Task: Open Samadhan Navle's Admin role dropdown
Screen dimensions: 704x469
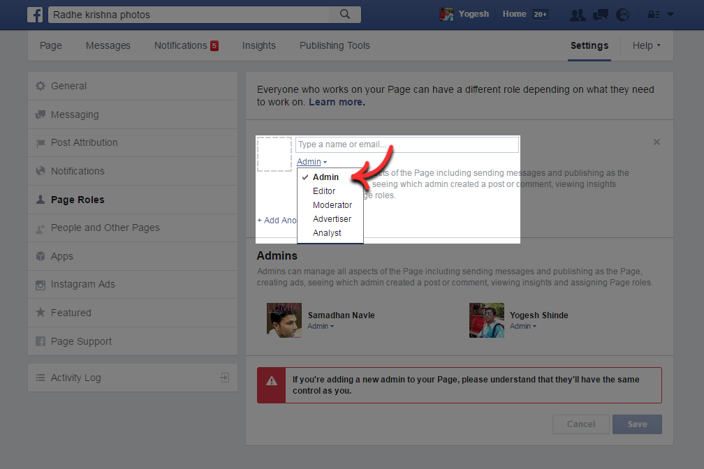Action: [x=321, y=327]
